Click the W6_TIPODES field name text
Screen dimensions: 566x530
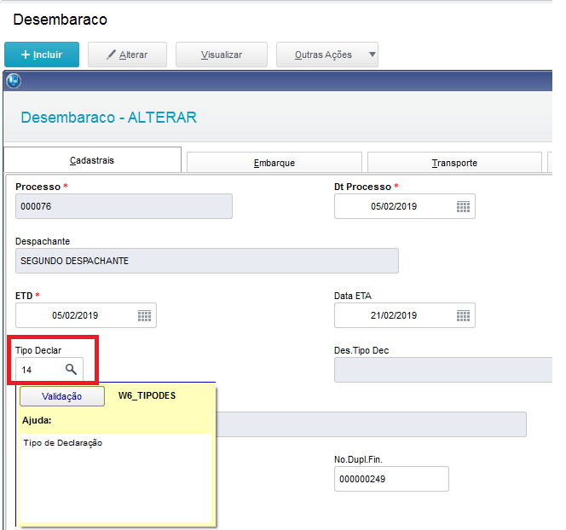(x=147, y=395)
